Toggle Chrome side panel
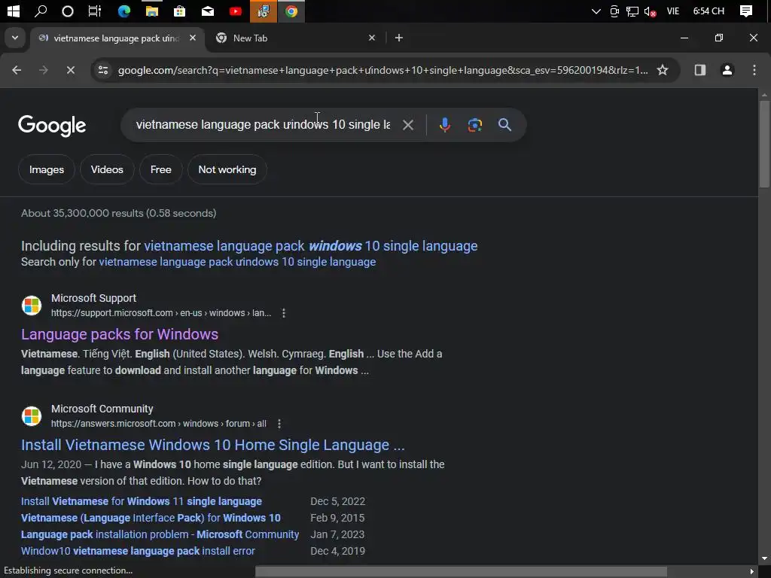 point(699,70)
